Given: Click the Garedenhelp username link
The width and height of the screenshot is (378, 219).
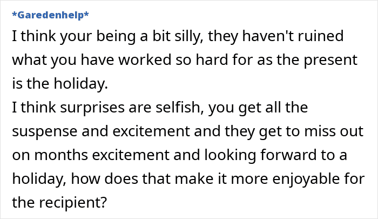Looking at the screenshot, I should coord(49,15).
